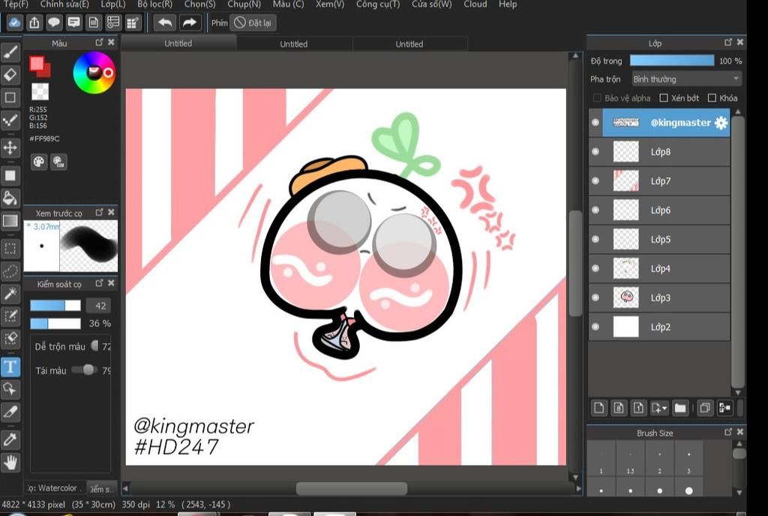Viewport: 768px width, 516px height.
Task: Select the Gradient tool
Action: [10, 221]
